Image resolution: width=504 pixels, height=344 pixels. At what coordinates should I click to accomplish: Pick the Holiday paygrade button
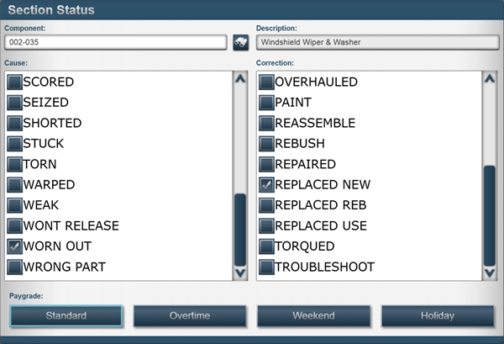(438, 315)
